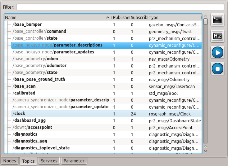Viewport: 228px width, 166px height.
Task: Sort by the Publisher column header
Action: [121, 18]
